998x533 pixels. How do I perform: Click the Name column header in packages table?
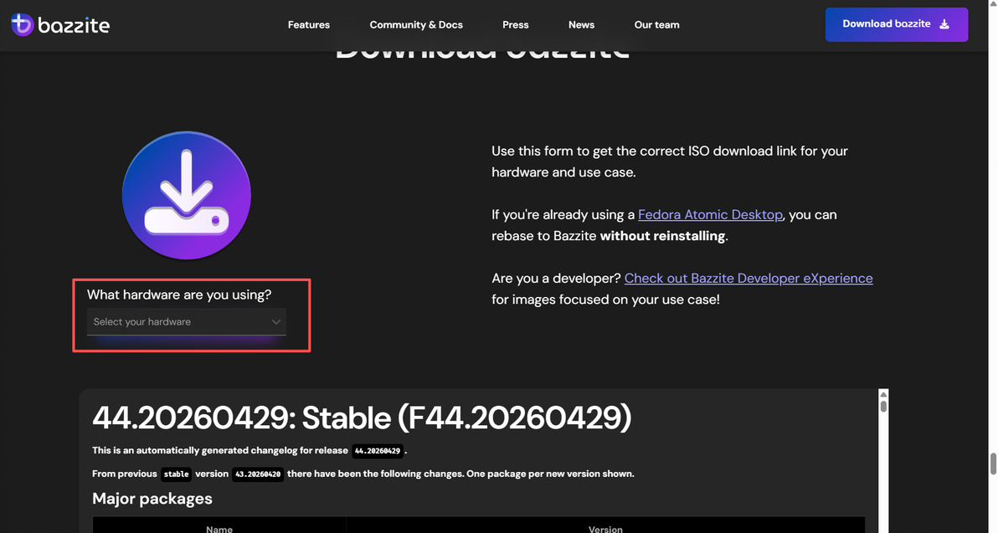(x=219, y=529)
